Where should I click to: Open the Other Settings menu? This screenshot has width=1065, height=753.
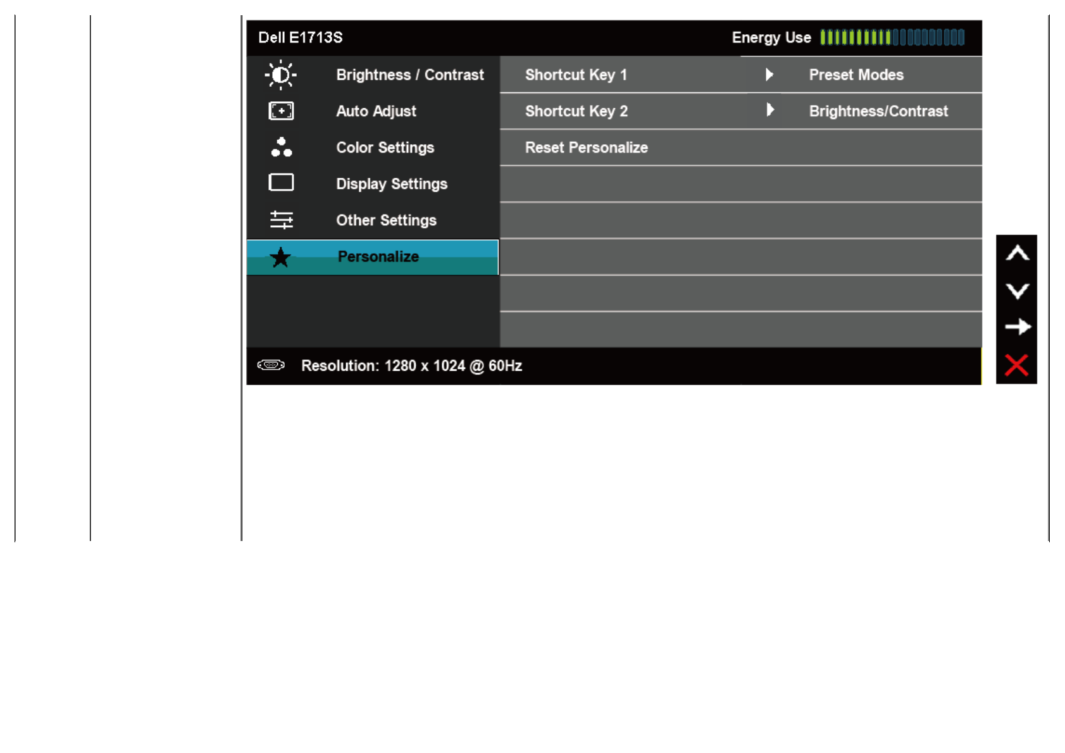coord(373,220)
